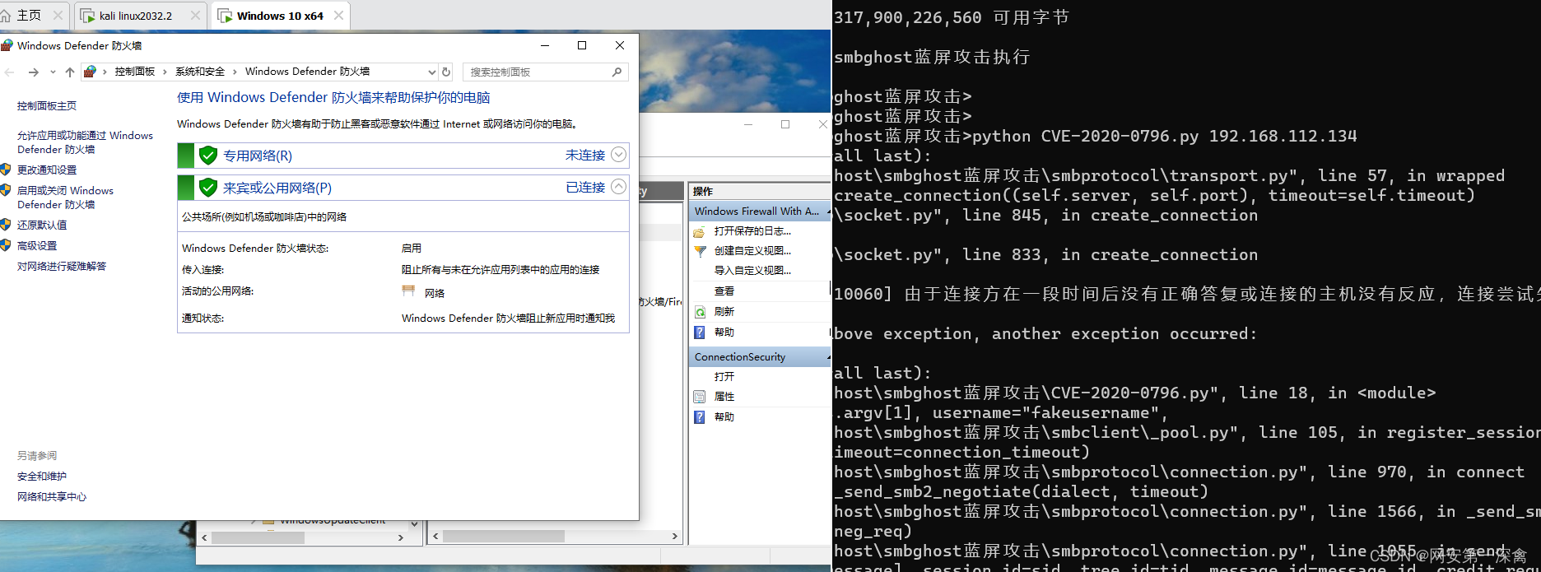
Task: Click shield icon beside 还原默认值
Action: [x=6, y=225]
